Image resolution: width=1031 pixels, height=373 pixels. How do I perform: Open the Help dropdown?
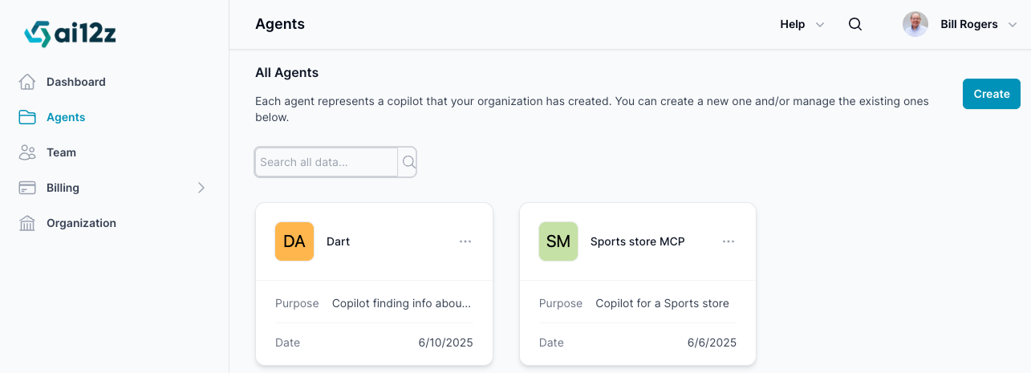coord(802,24)
